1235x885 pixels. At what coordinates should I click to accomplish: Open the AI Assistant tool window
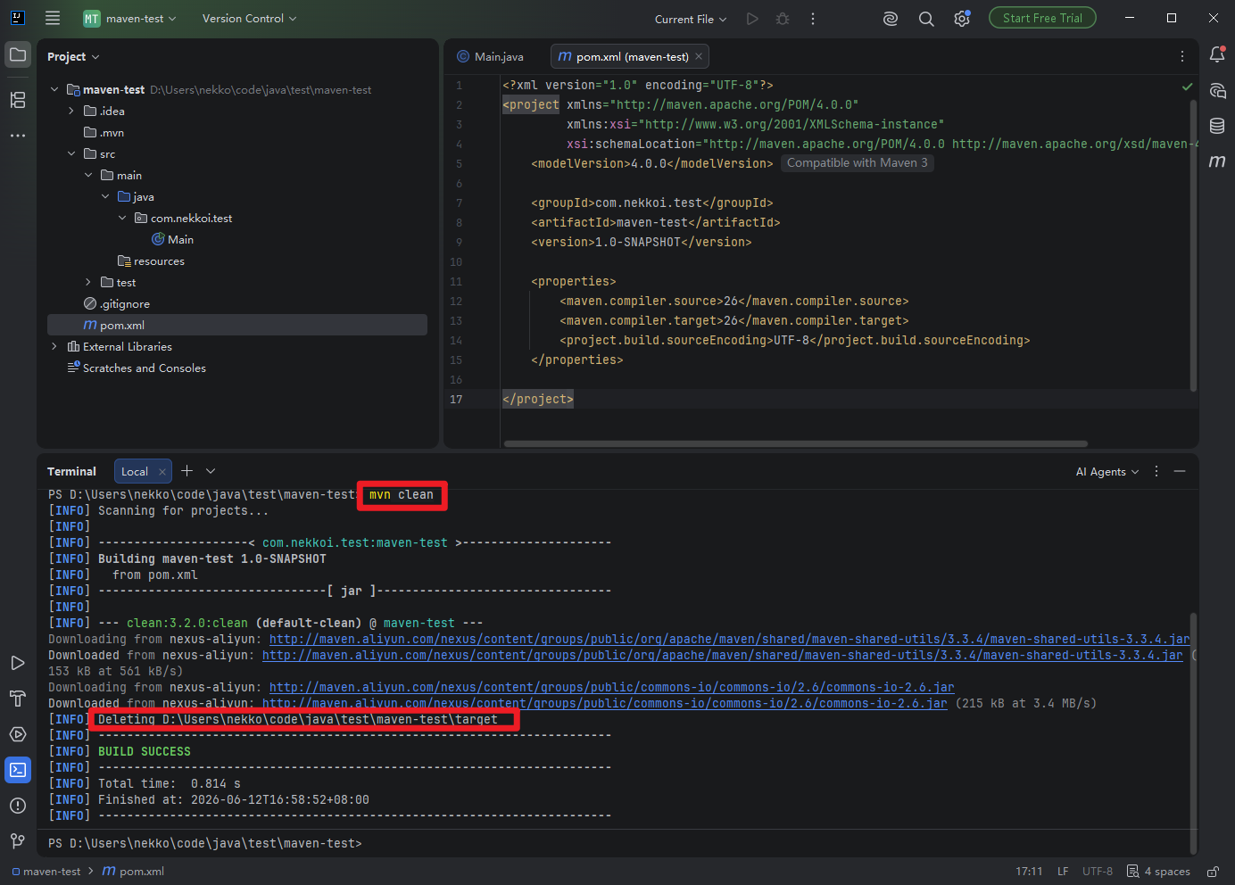(1217, 90)
